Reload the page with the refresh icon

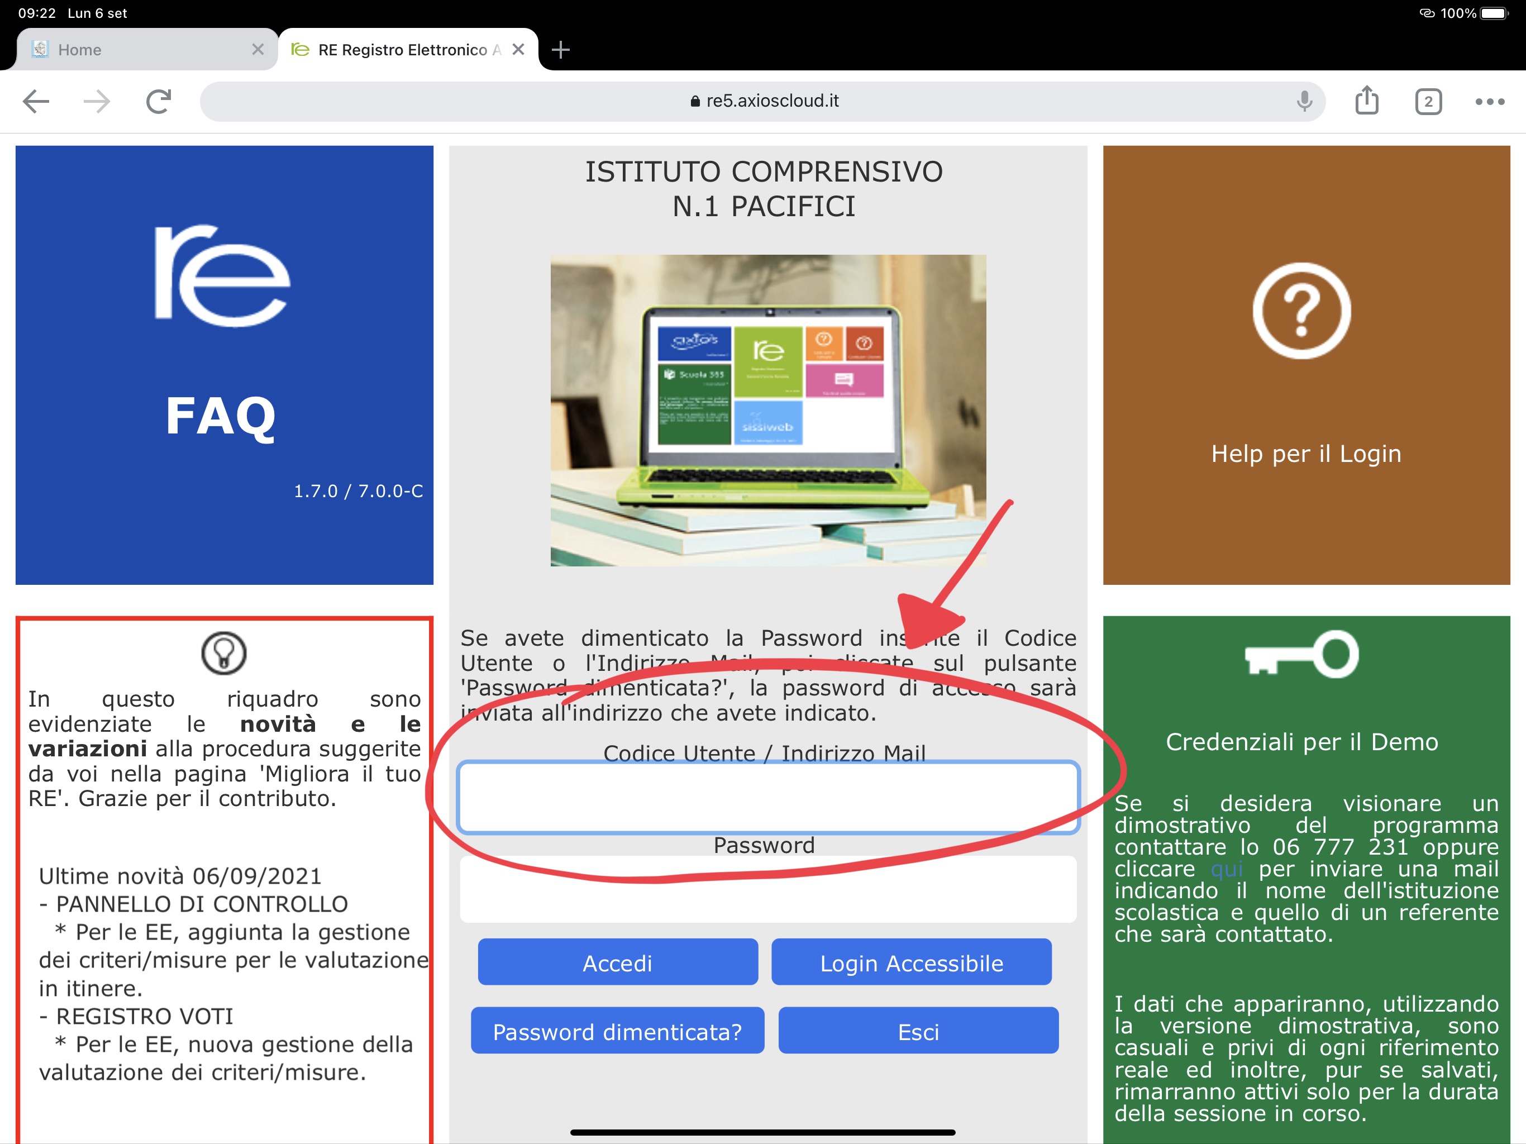pyautogui.click(x=159, y=102)
